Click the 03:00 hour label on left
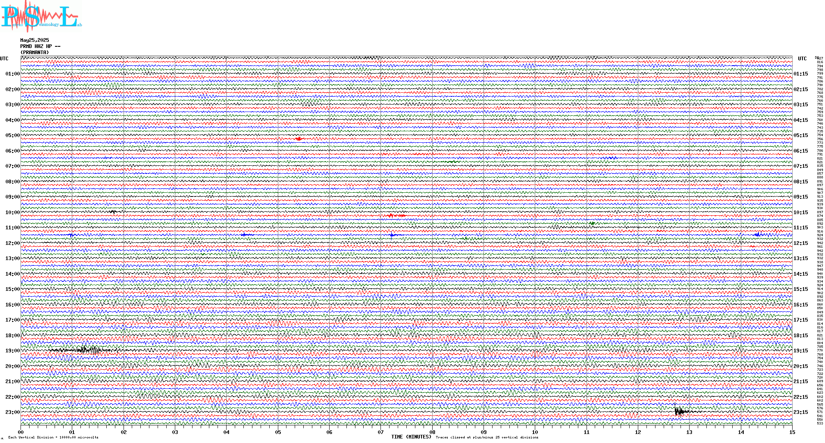Image resolution: width=825 pixels, height=443 pixels. coord(13,105)
